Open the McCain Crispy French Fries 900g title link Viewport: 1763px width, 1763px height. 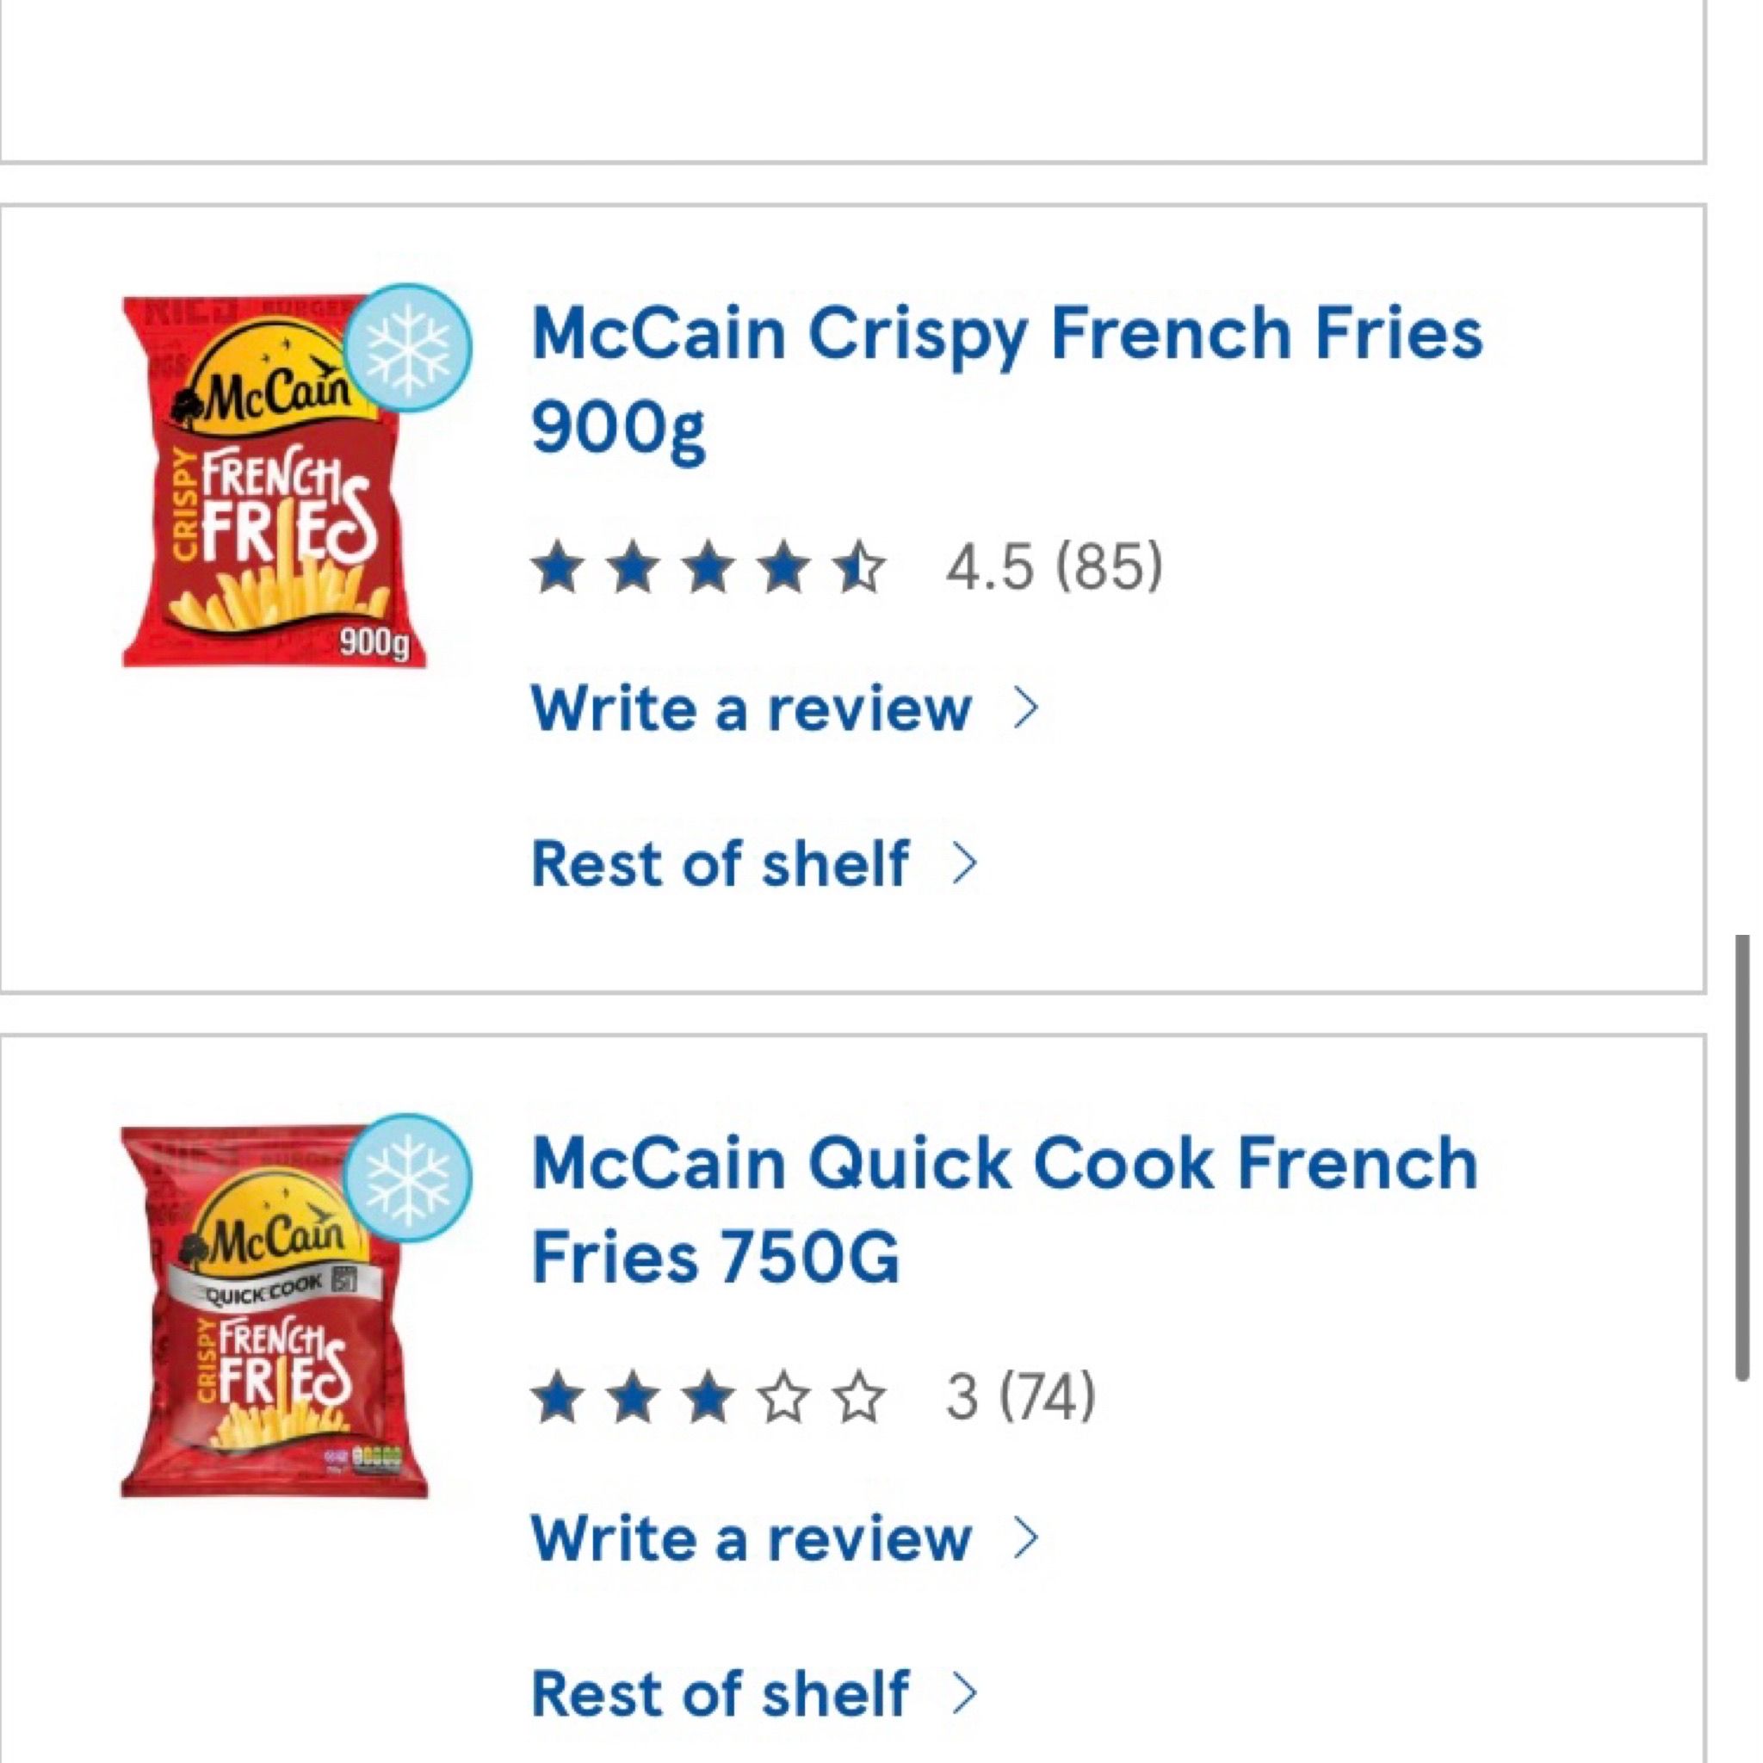point(1006,380)
